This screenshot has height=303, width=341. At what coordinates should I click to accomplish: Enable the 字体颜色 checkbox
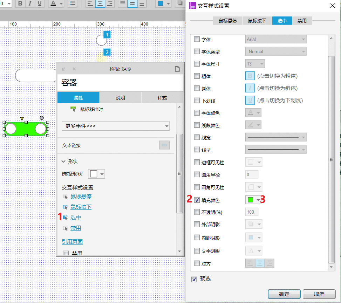[x=197, y=113]
